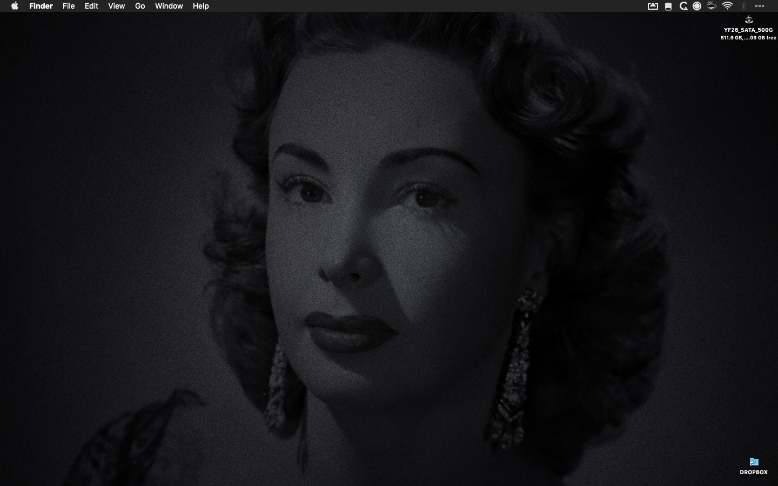The width and height of the screenshot is (778, 486).
Task: Click the eject tray menu bar icon
Action: pos(653,6)
